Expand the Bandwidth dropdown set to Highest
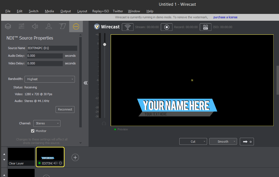 (50, 79)
